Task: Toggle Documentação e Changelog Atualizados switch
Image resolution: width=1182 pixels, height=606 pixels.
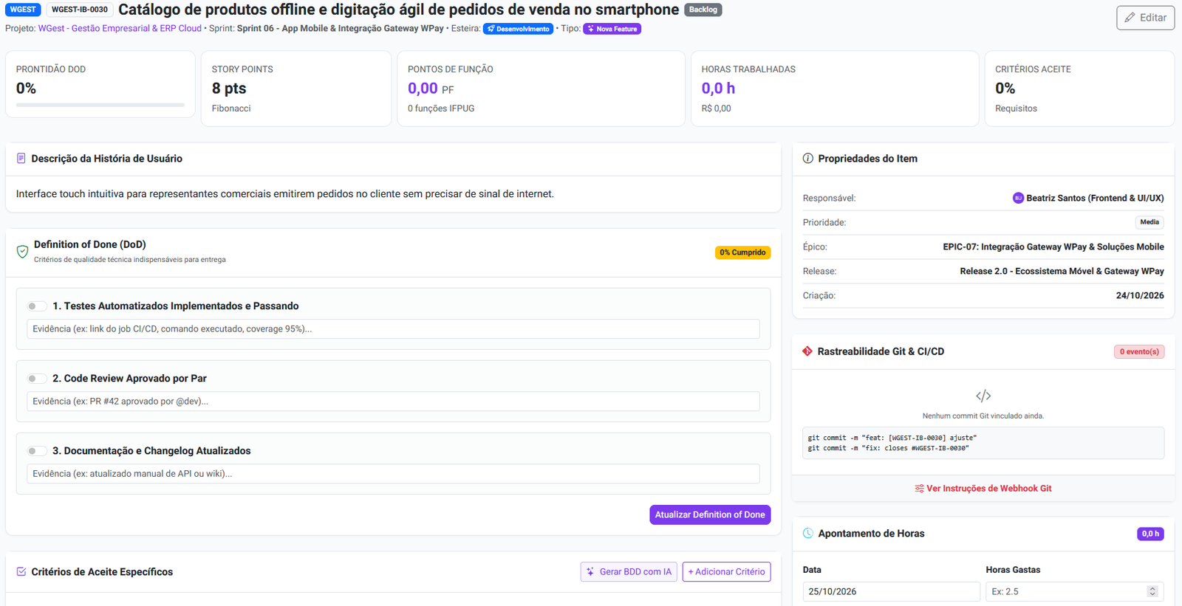Action: tap(36, 451)
